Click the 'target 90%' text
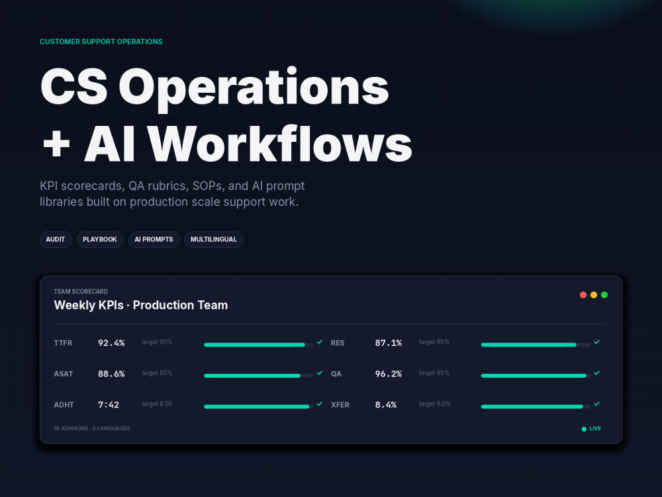Screen dimensions: 662x497 157,342
